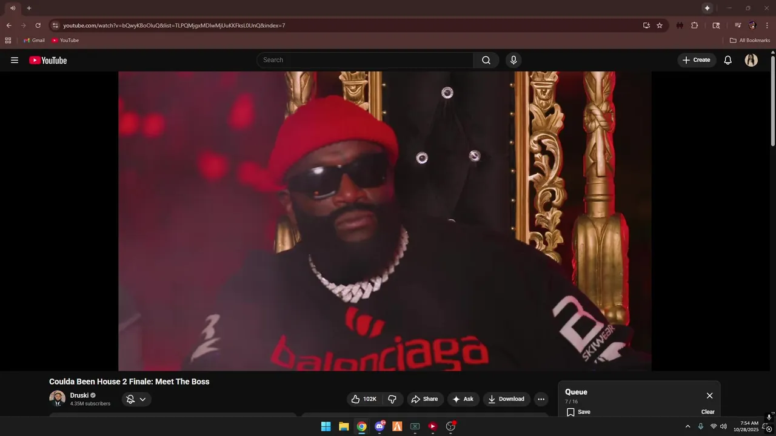This screenshot has width=776, height=436.
Task: Open the Chrome profile avatar
Action: pyautogui.click(x=752, y=25)
